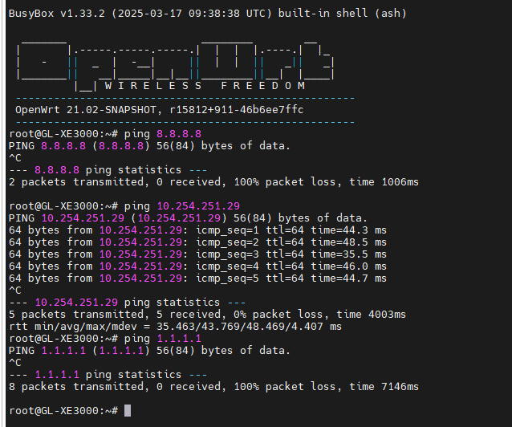Viewport: 512px width, 427px height.
Task: Click the BusyBox v1.33.2 version banner line
Action: point(207,15)
